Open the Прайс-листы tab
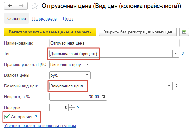Screen dimensions: 194x131 (x=44, y=19)
